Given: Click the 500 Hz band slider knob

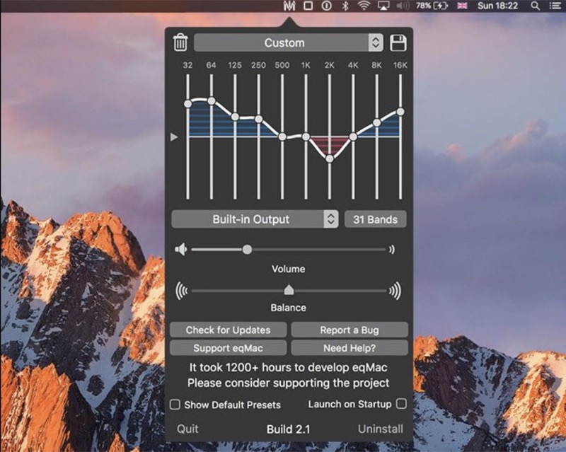Looking at the screenshot, I should pyautogui.click(x=282, y=137).
